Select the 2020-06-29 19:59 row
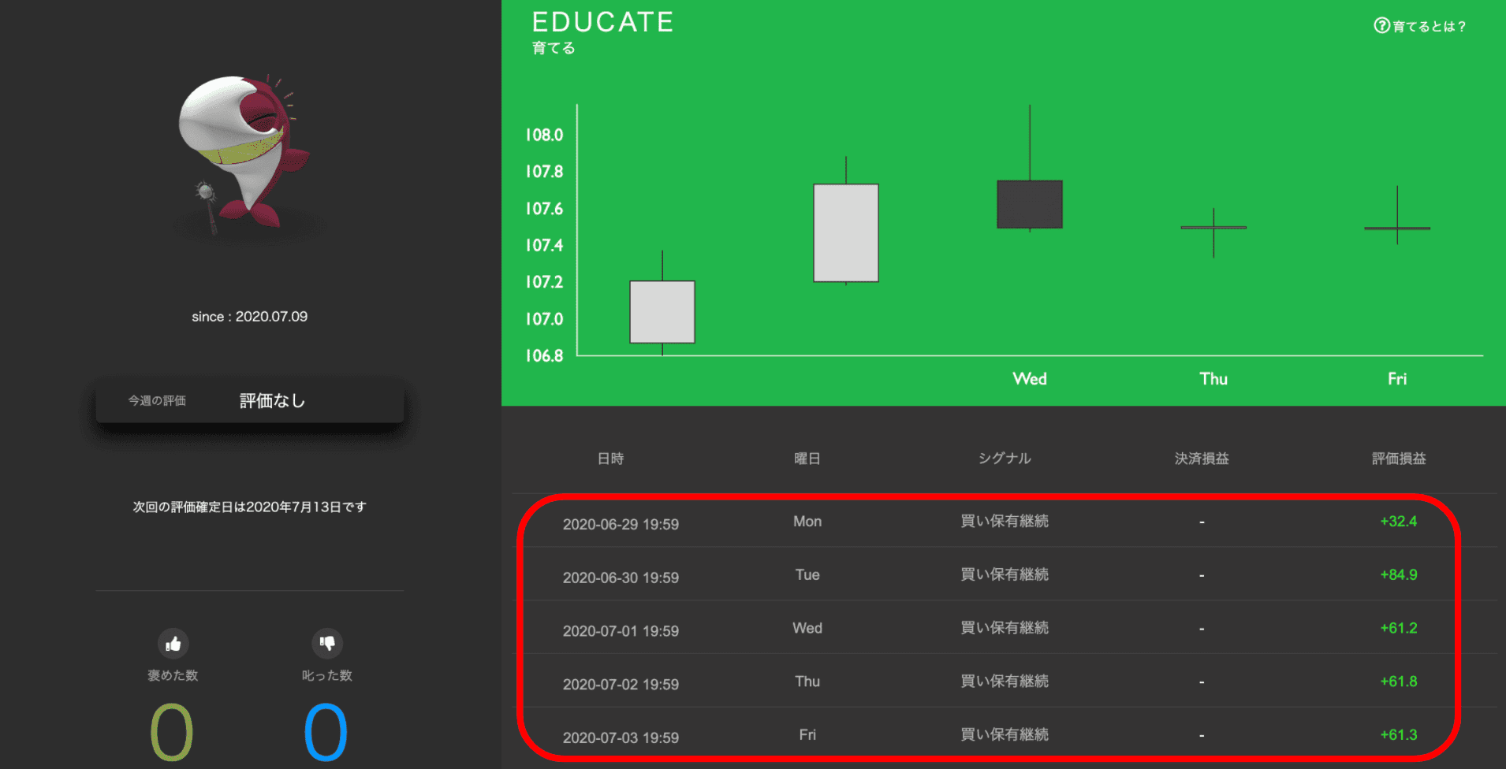This screenshot has width=1506, height=769. tap(990, 522)
